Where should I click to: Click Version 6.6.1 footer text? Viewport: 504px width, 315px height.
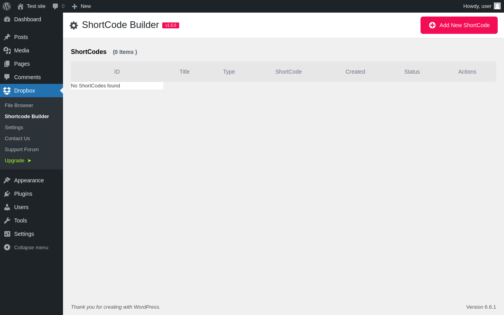point(481,307)
